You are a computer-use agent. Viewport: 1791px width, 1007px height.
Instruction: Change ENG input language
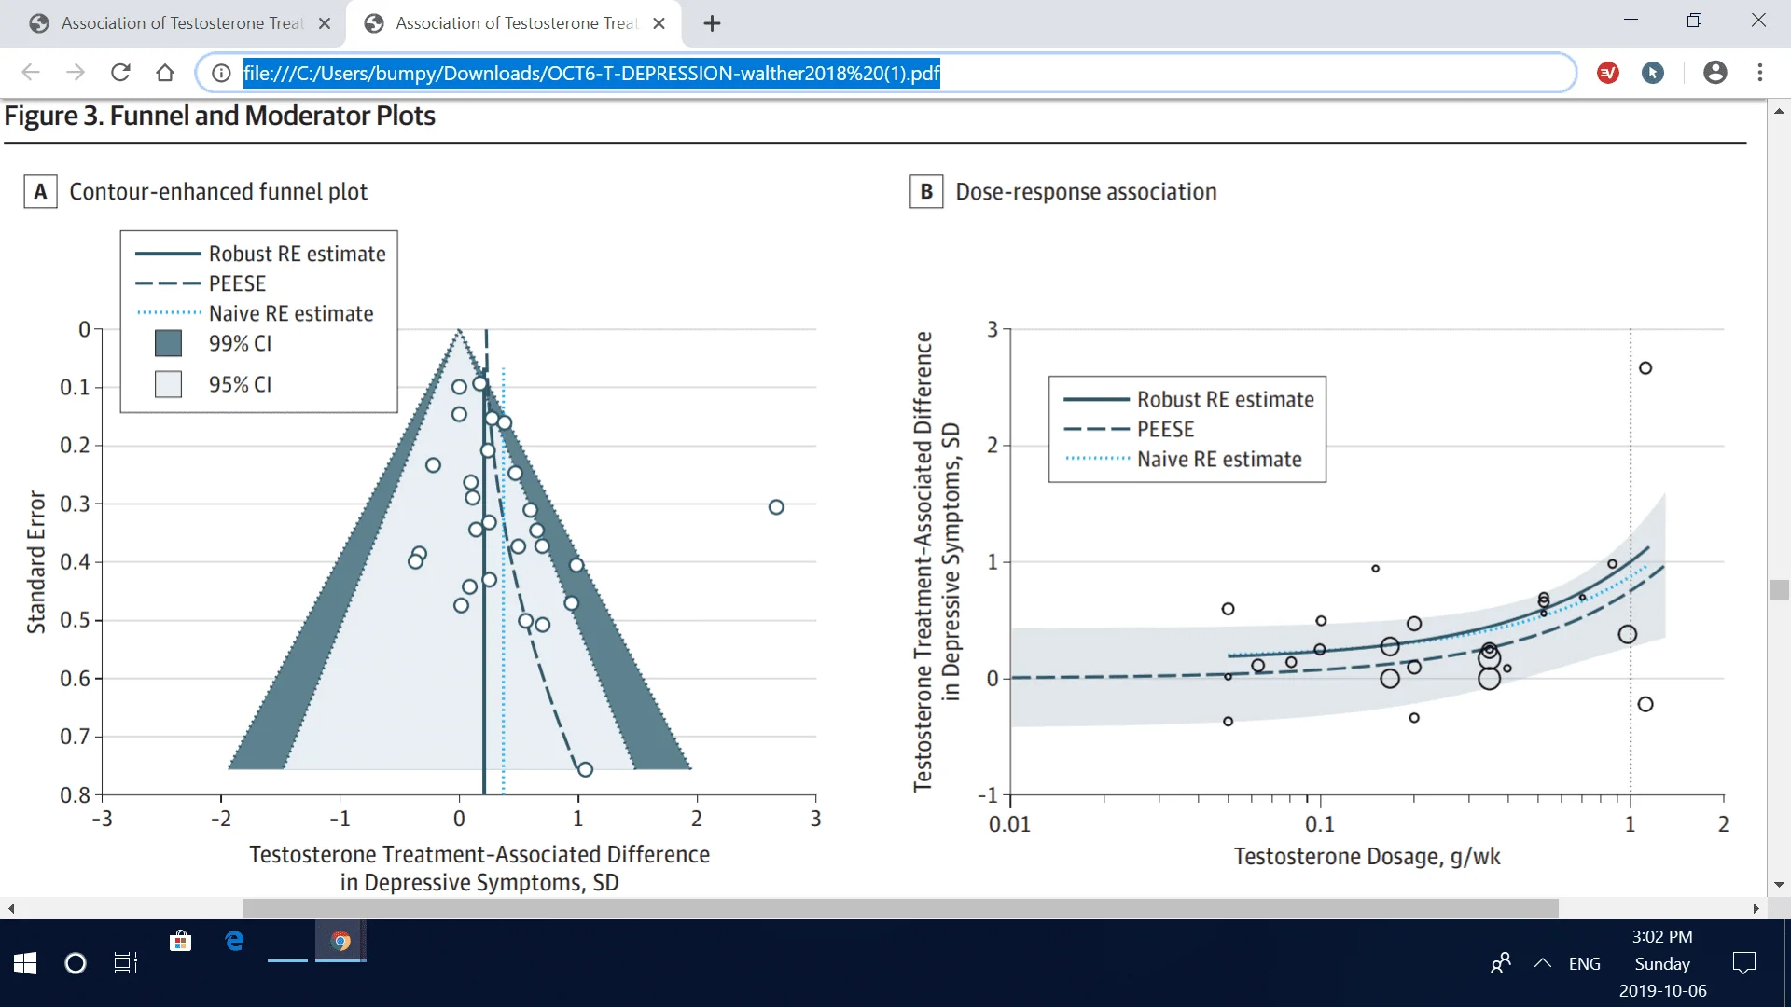pos(1585,963)
